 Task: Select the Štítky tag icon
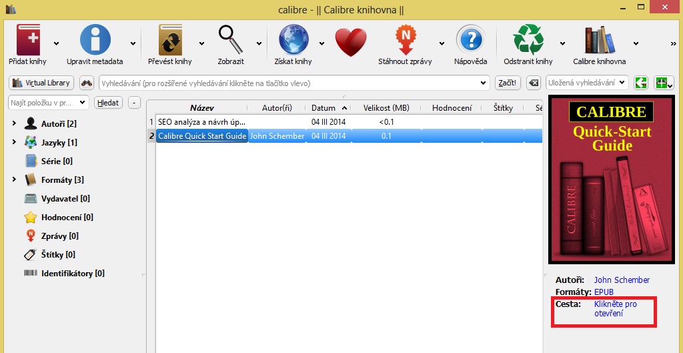click(31, 254)
